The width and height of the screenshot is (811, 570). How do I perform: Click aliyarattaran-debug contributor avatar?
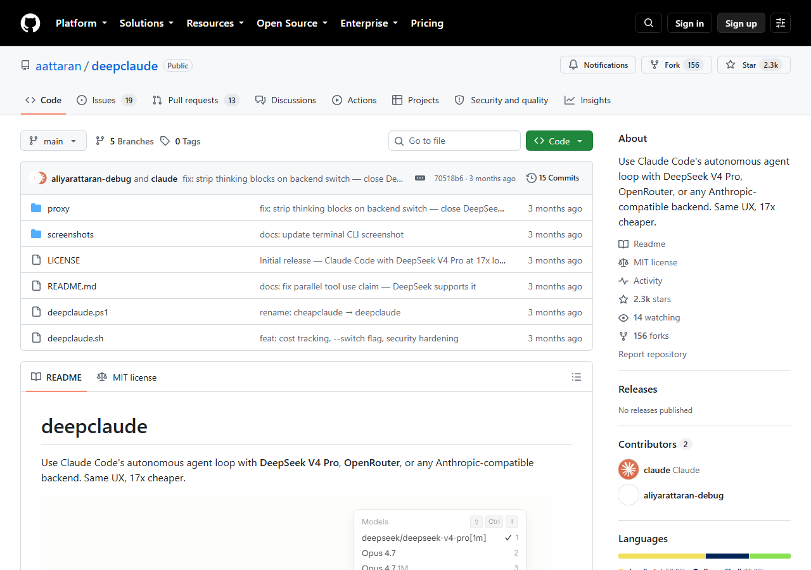tap(629, 495)
